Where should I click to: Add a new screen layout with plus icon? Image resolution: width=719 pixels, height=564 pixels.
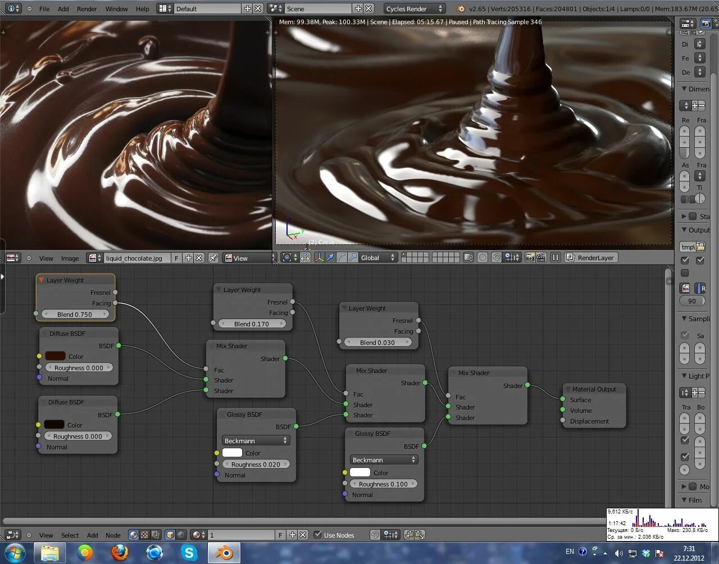pos(247,8)
